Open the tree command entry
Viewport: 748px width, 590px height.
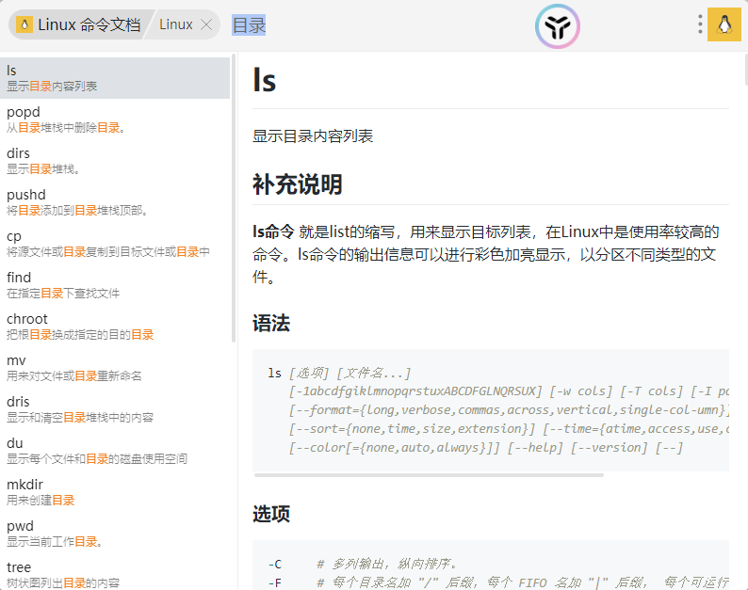point(115,574)
